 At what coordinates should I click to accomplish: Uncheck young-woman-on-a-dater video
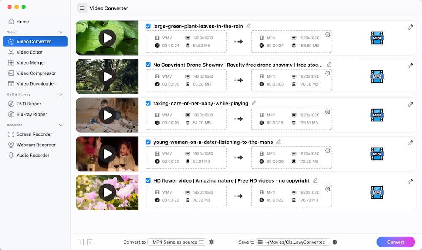click(148, 142)
